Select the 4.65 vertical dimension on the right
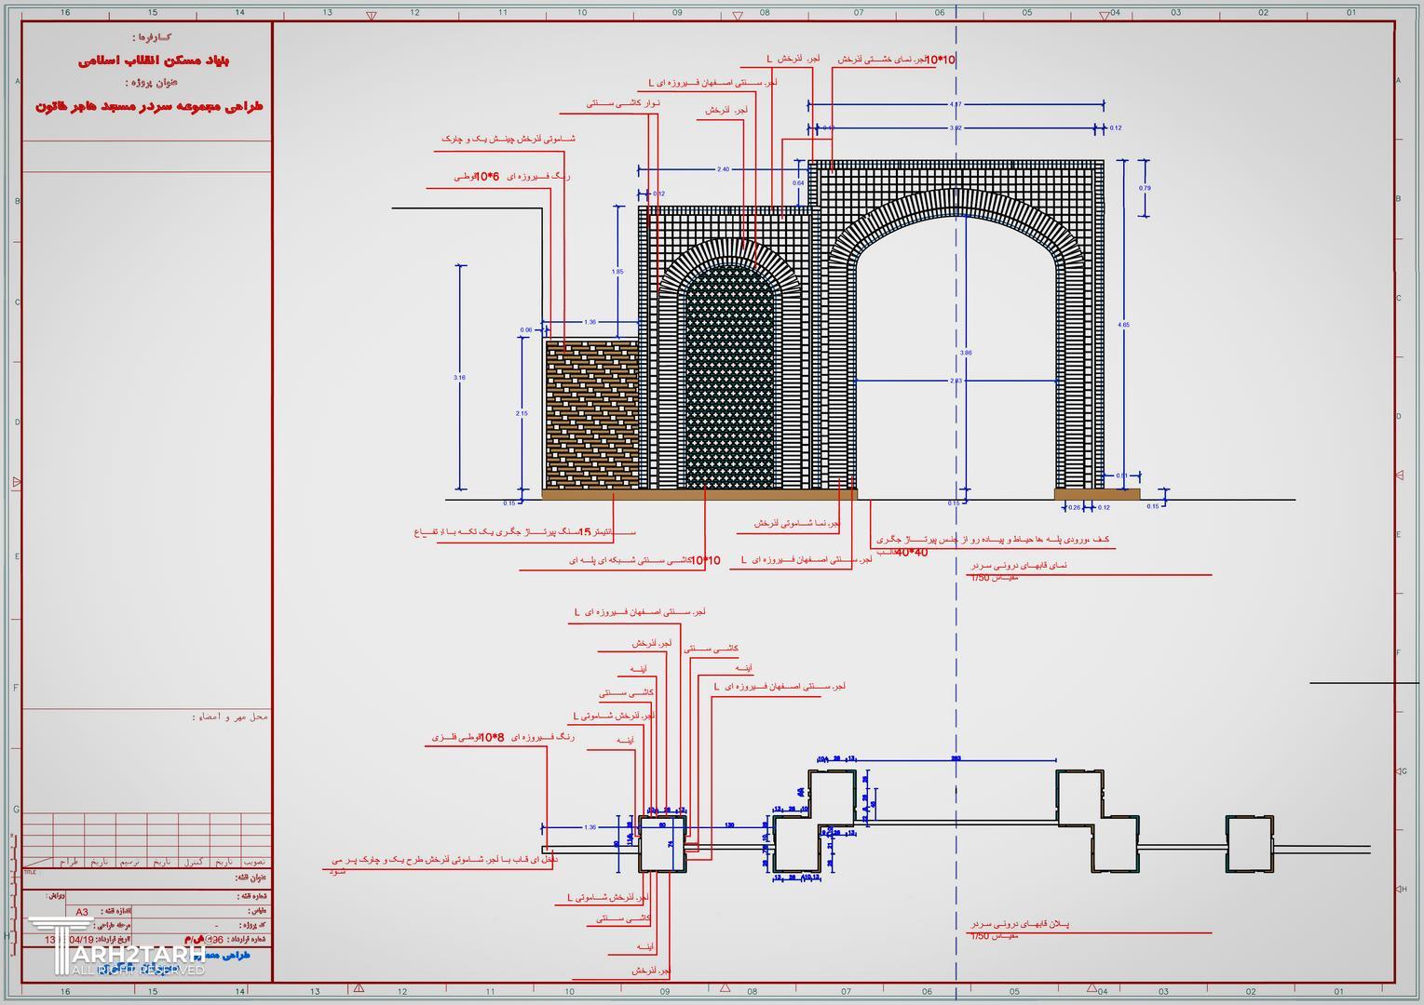The height and width of the screenshot is (1005, 1424). pos(1123,325)
